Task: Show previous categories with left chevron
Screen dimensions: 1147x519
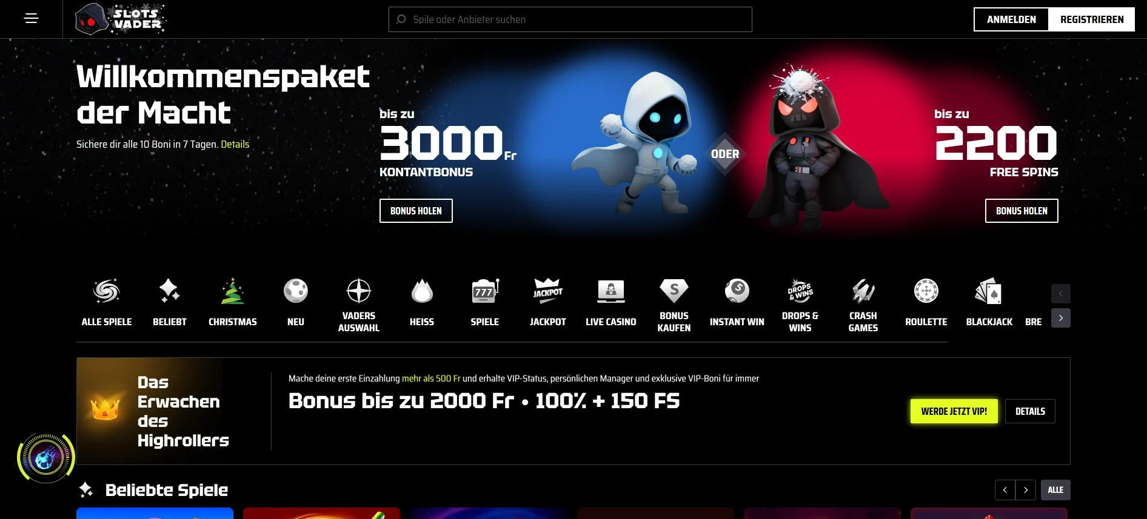Action: [1061, 294]
